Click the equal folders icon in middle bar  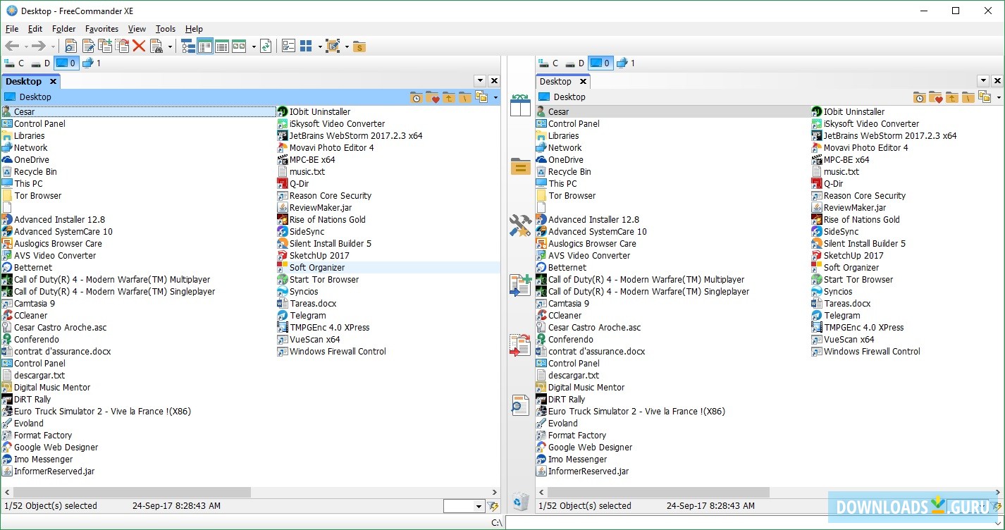click(520, 166)
